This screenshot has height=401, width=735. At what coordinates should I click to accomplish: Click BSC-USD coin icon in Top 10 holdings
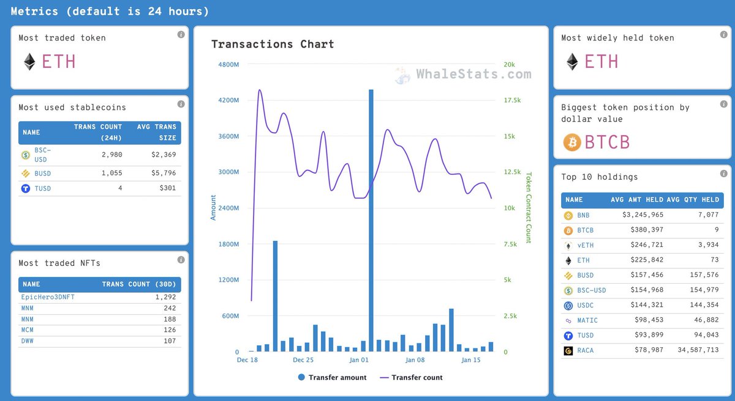tap(568, 290)
